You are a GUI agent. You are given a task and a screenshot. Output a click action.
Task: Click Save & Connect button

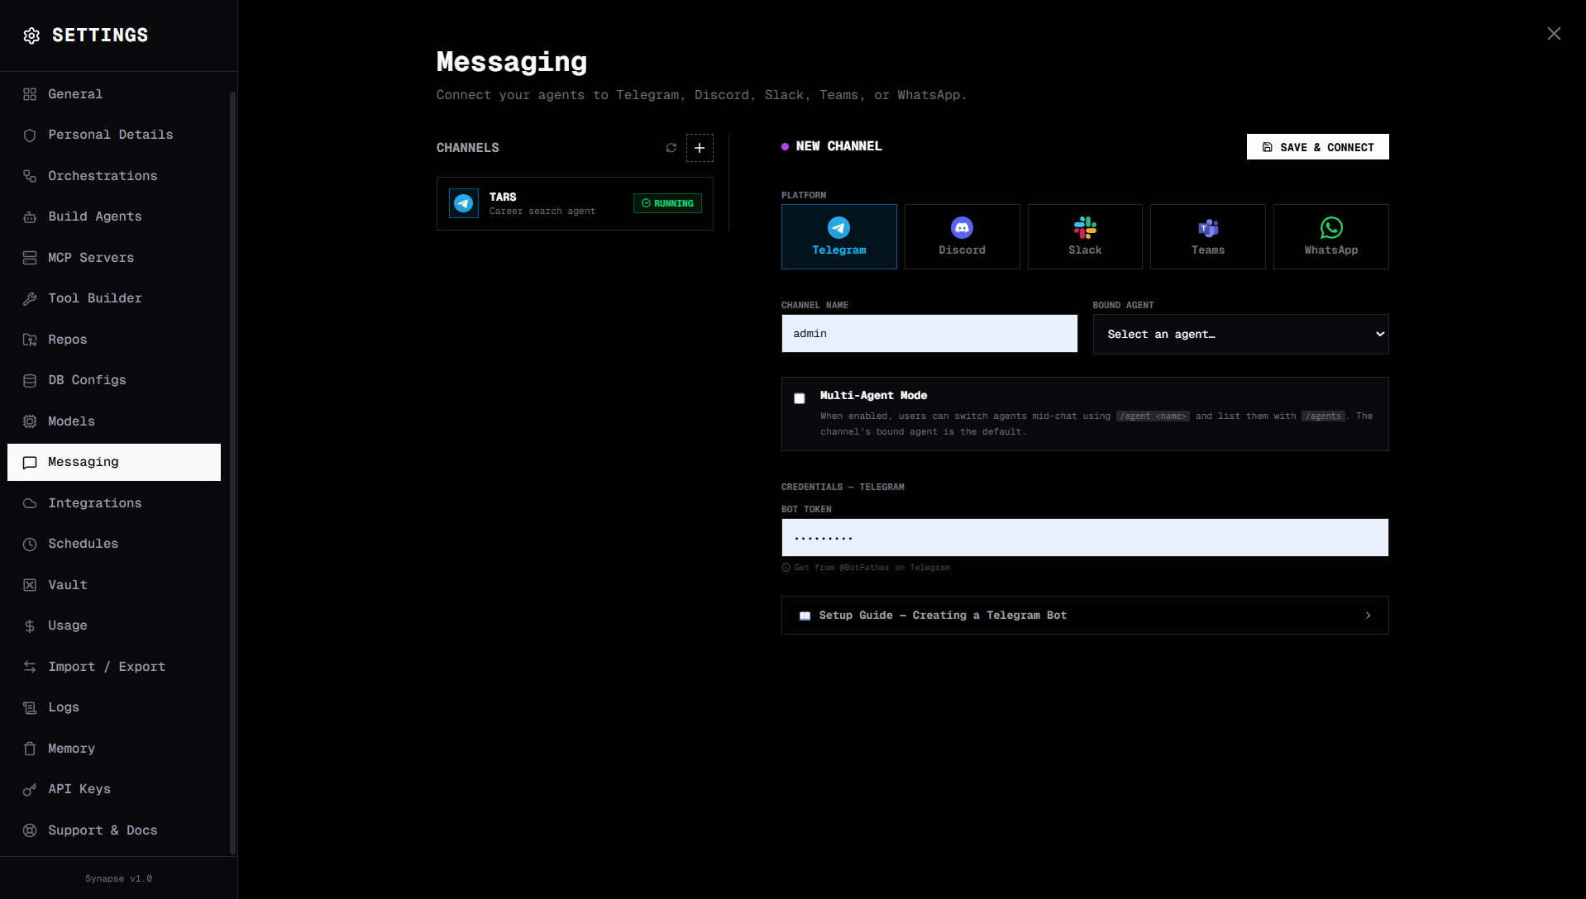1318,147
